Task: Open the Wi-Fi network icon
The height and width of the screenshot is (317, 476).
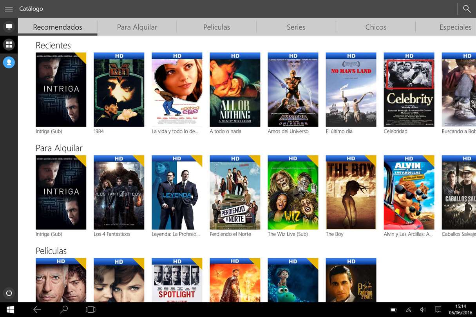Action: tap(409, 310)
